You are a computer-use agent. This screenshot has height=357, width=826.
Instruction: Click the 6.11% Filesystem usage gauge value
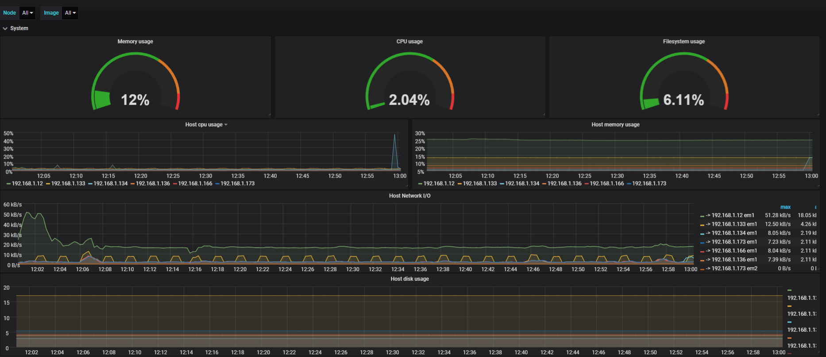coord(684,100)
